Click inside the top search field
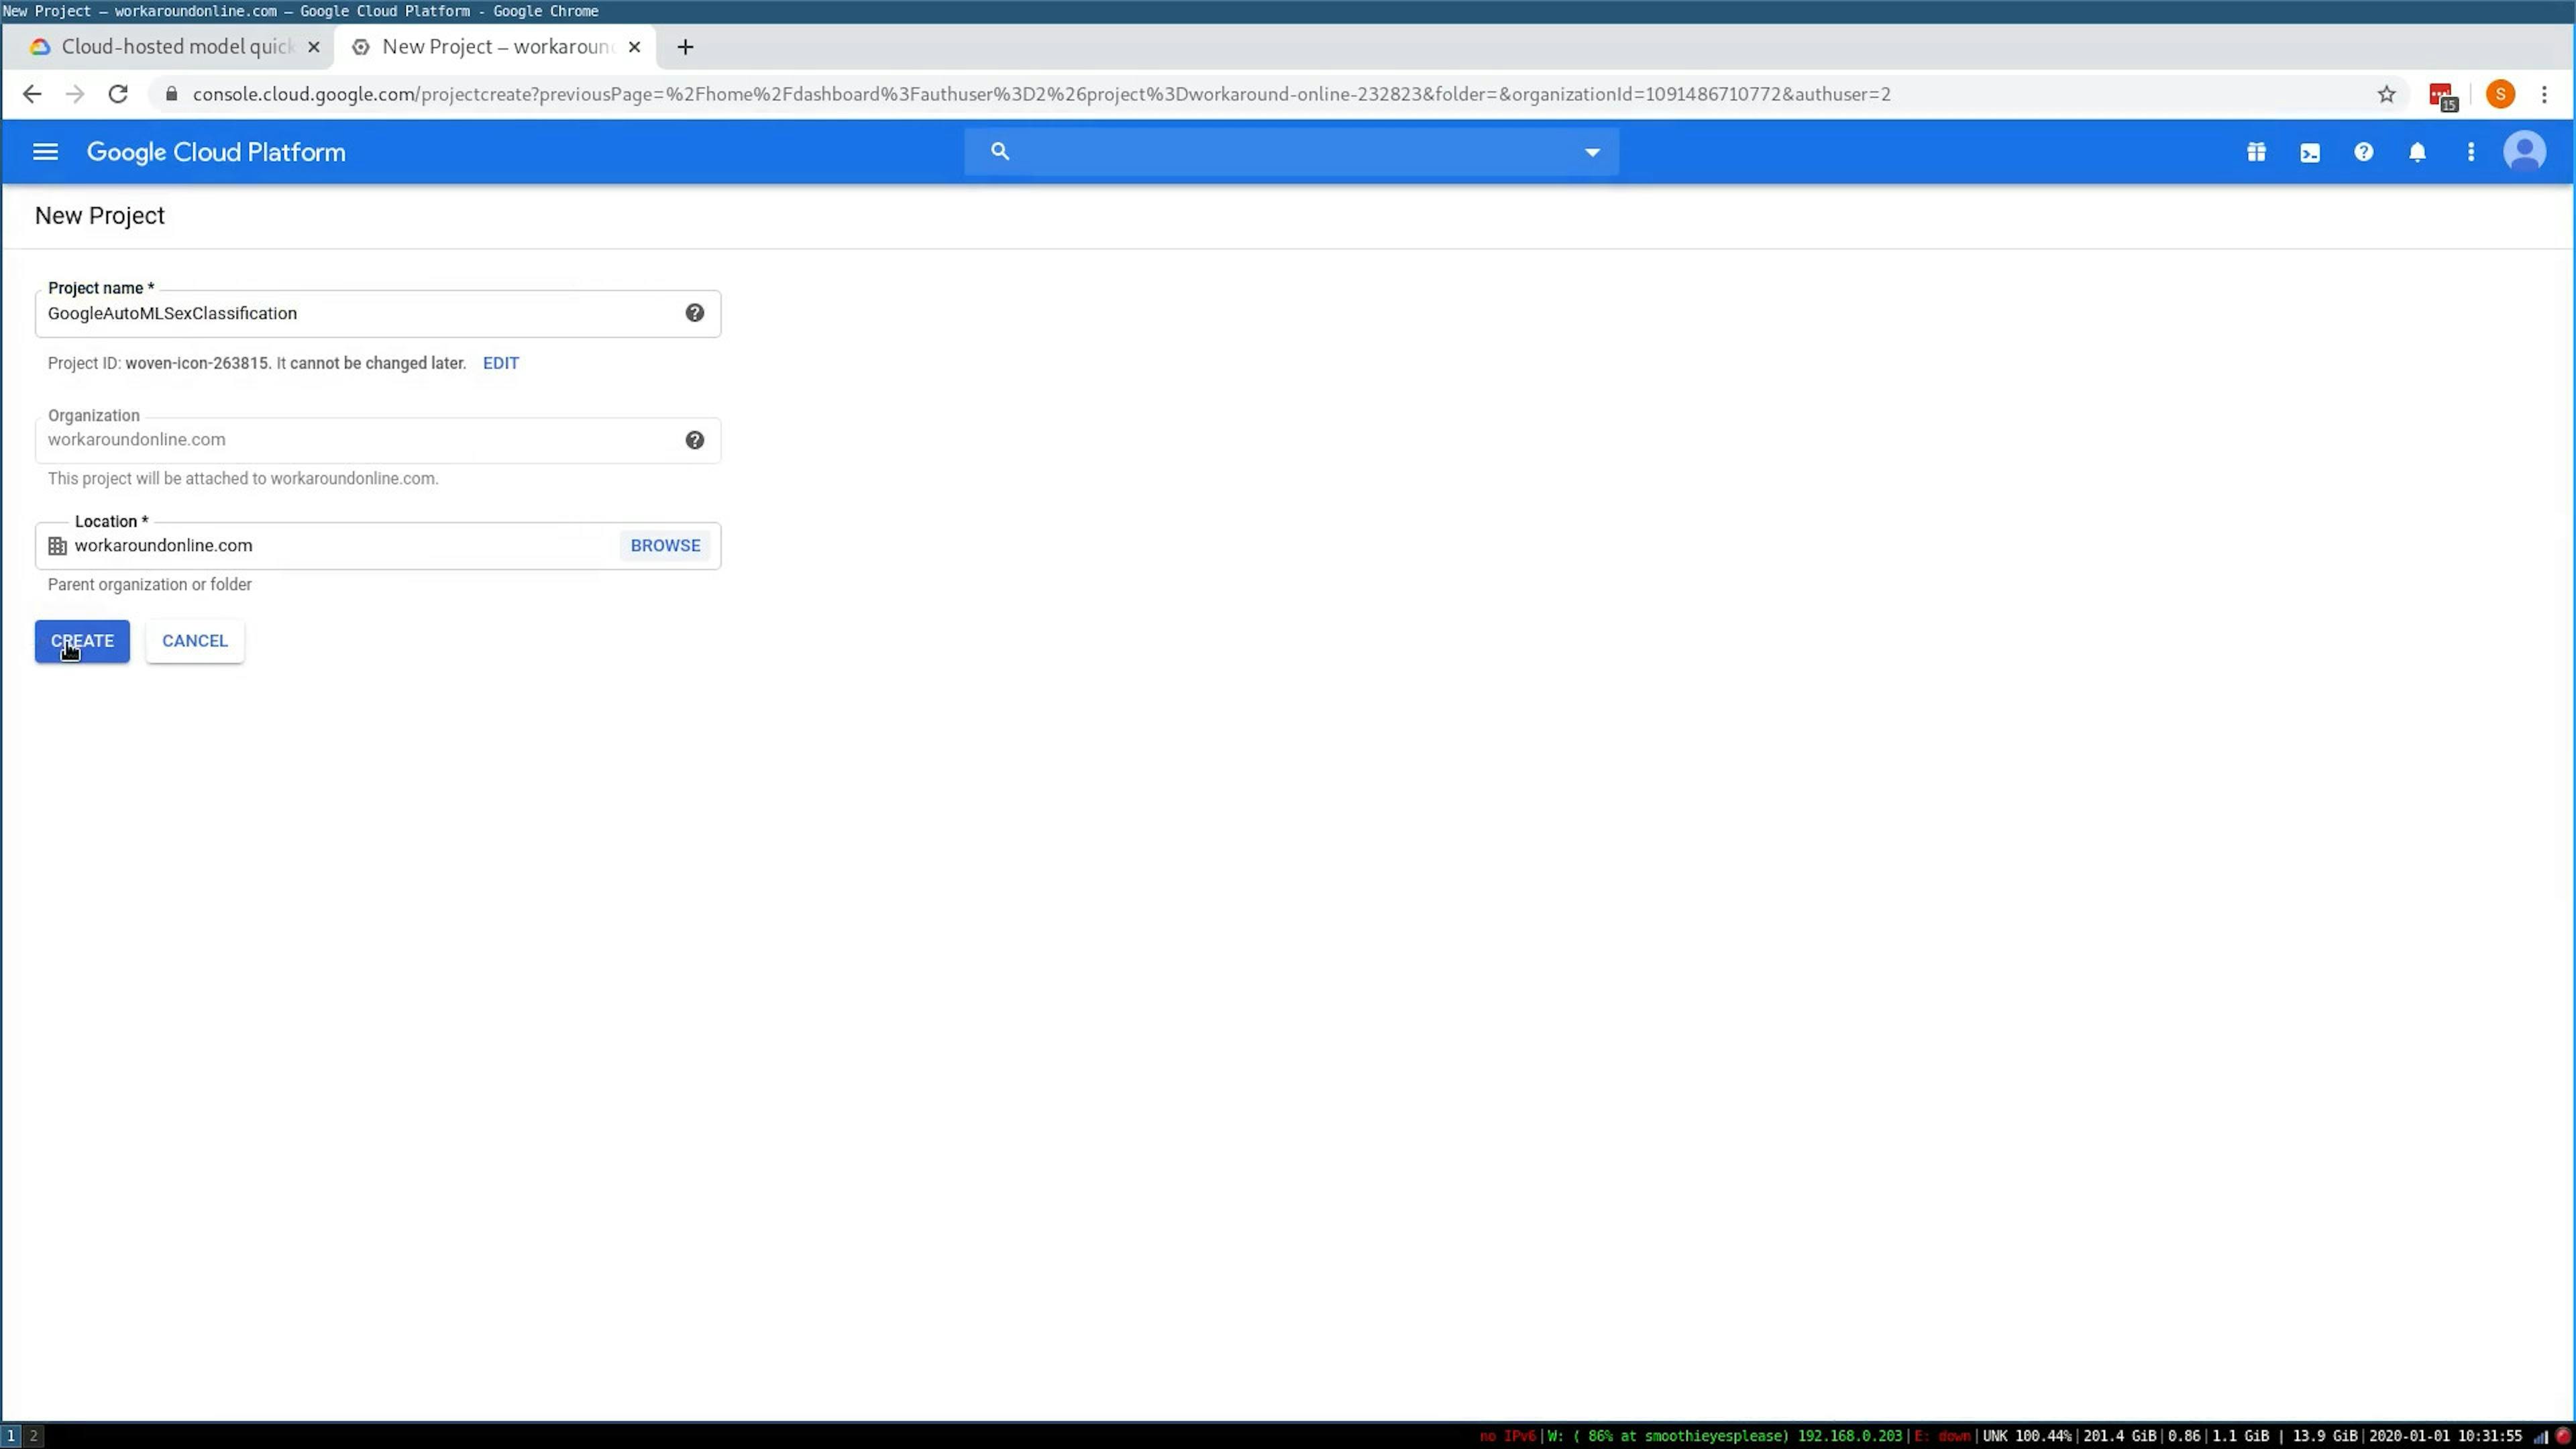2576x1449 pixels. tap(1292, 152)
